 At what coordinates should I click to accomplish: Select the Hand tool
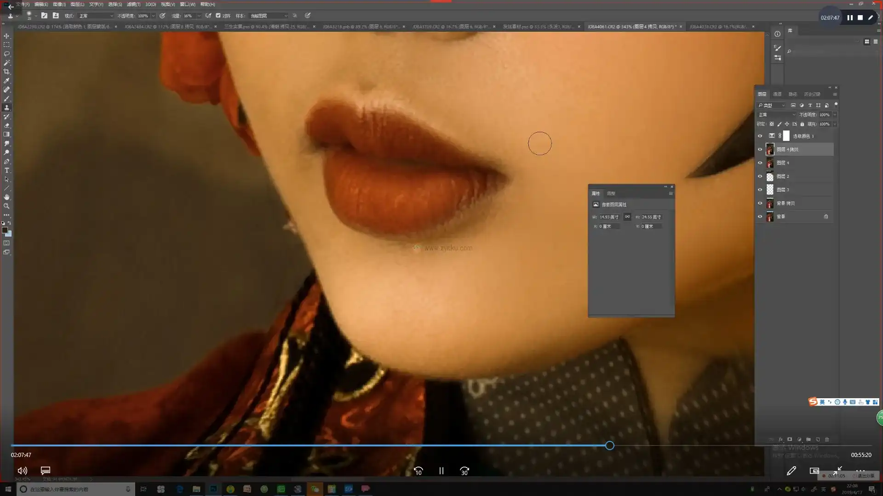point(6,197)
